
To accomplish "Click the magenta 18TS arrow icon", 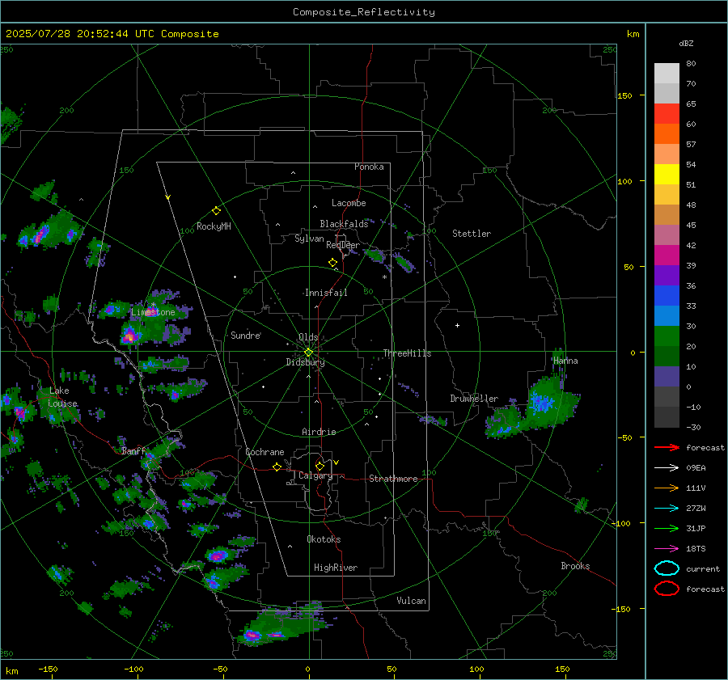I will click(x=667, y=549).
